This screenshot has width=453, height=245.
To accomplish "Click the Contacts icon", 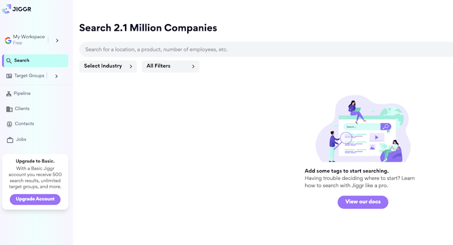I will (x=9, y=124).
